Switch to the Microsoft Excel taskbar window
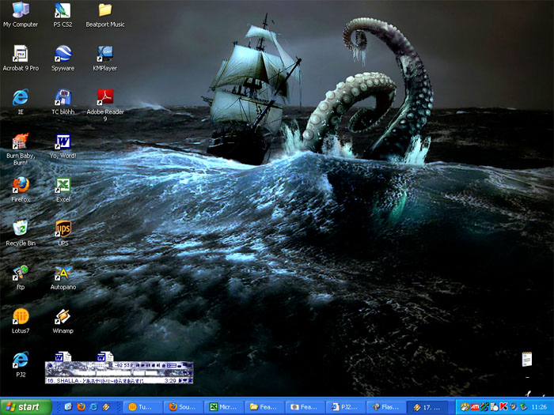The image size is (554, 415). (x=223, y=407)
